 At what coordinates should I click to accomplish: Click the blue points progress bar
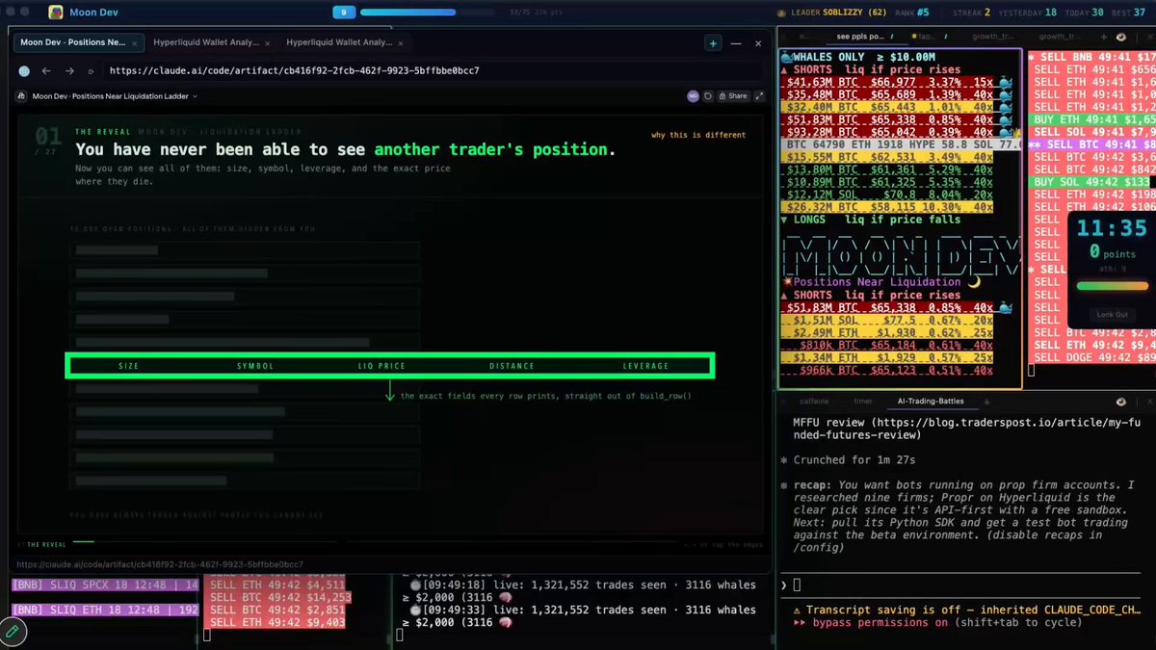click(427, 13)
